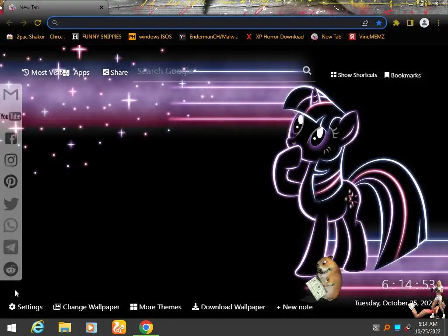This screenshot has height=336, width=448.
Task: Share this page icon in address bar
Action: (x=365, y=23)
